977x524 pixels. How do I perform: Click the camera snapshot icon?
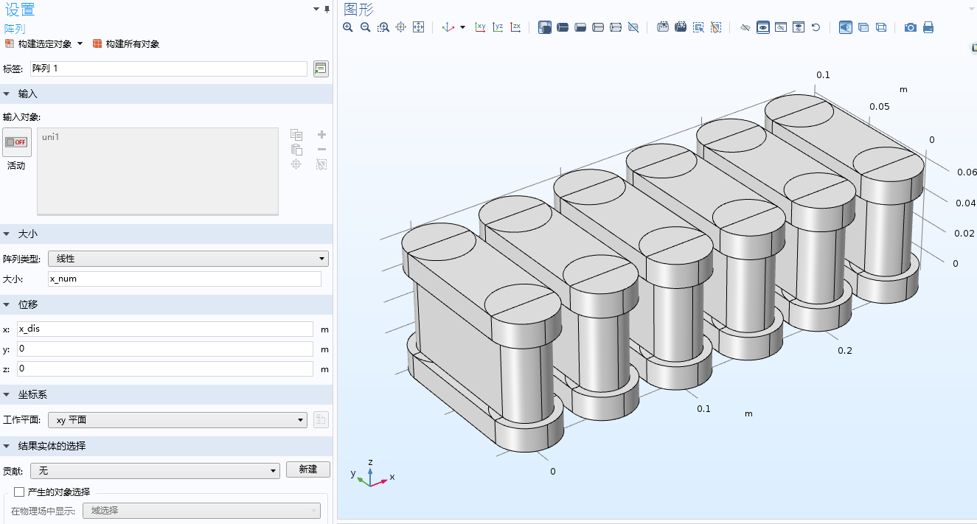click(x=911, y=27)
